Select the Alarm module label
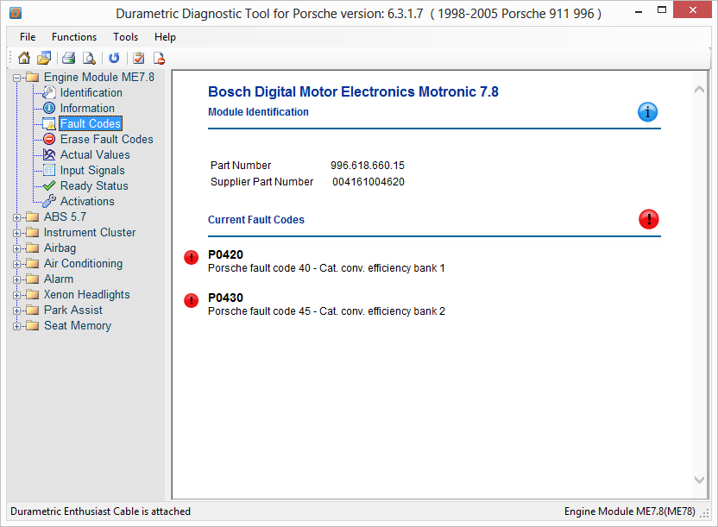718x527 pixels. coord(59,279)
